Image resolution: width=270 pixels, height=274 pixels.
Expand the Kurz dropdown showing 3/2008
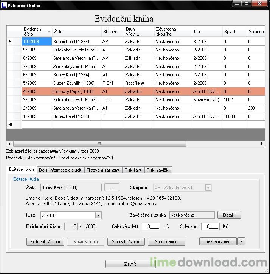point(98,215)
